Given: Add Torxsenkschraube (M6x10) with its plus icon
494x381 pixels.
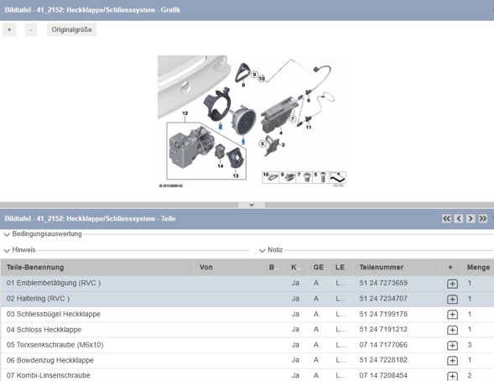Looking at the screenshot, I should [x=452, y=346].
